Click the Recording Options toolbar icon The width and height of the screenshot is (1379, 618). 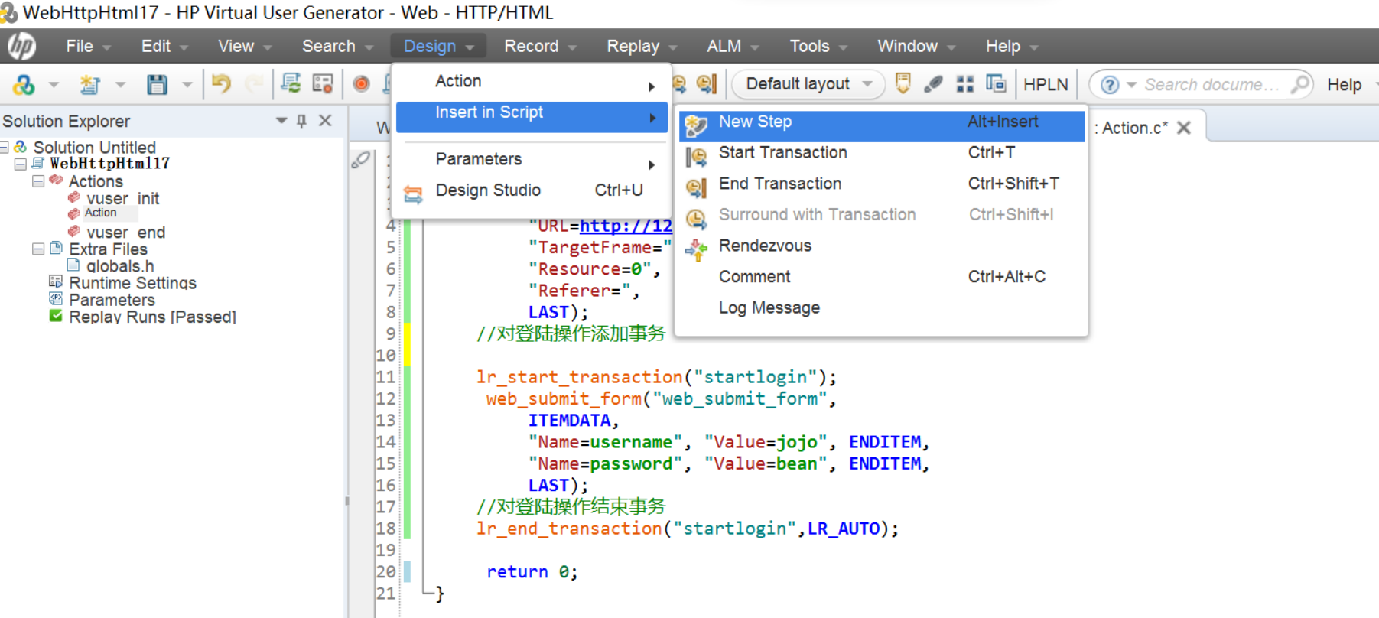(323, 83)
